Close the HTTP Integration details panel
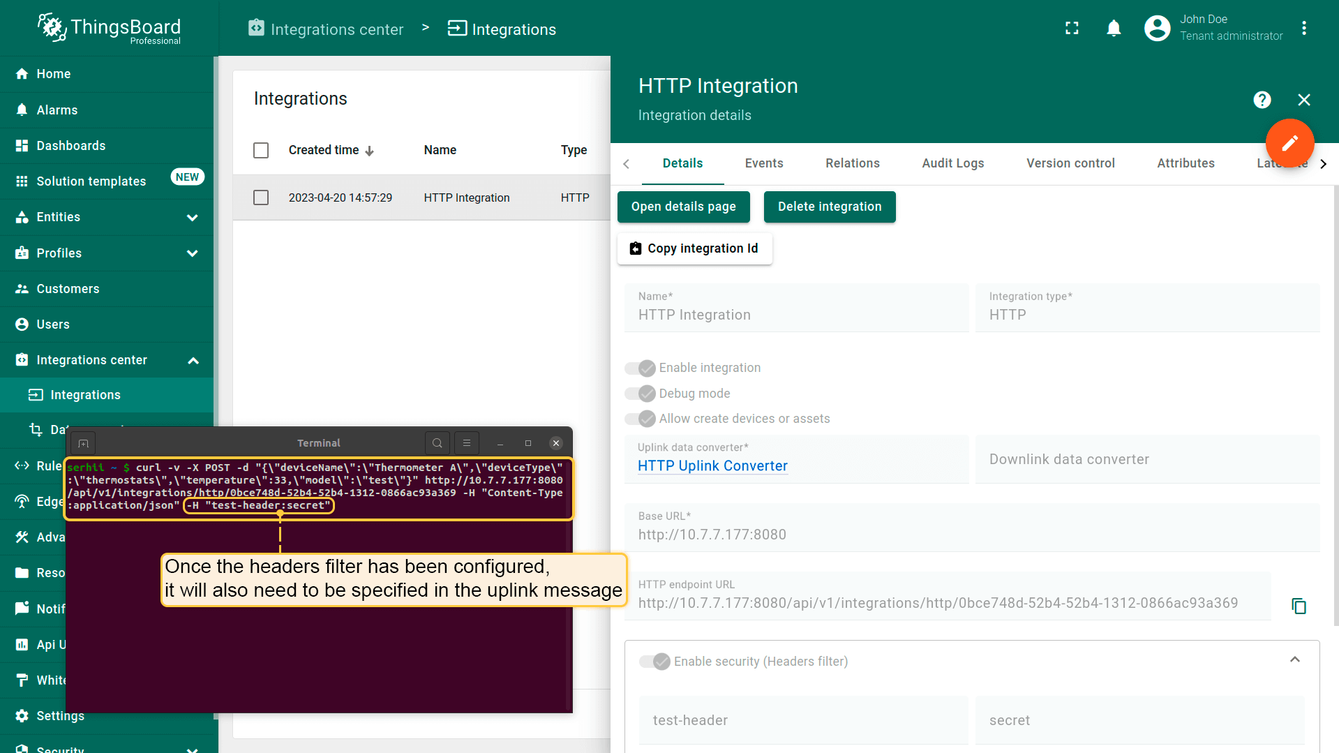Image resolution: width=1339 pixels, height=753 pixels. 1303,100
